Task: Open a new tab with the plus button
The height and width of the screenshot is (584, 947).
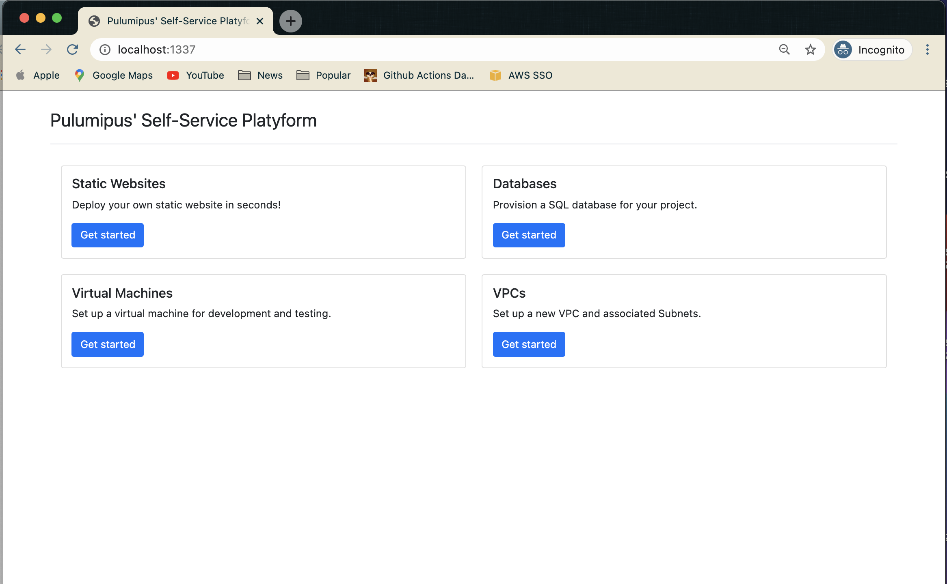Action: pyautogui.click(x=290, y=21)
